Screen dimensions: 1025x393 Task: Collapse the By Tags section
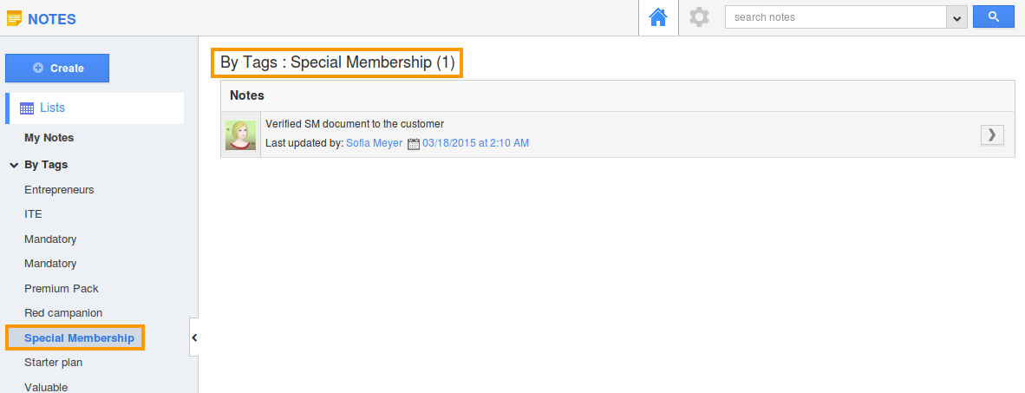coord(14,165)
